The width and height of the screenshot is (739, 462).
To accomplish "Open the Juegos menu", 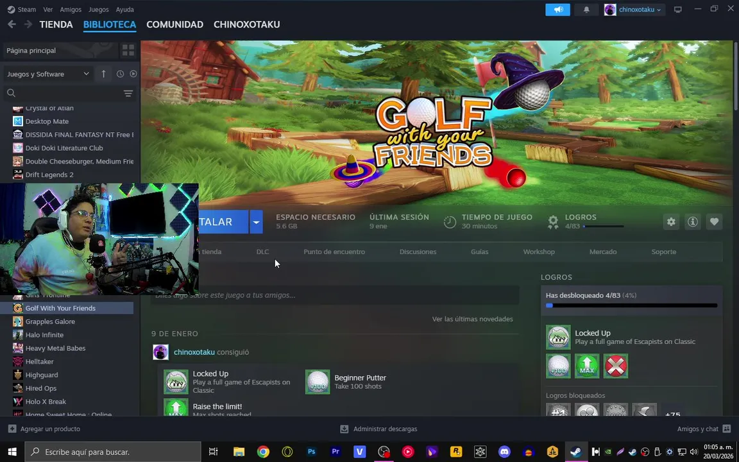I will click(x=99, y=10).
